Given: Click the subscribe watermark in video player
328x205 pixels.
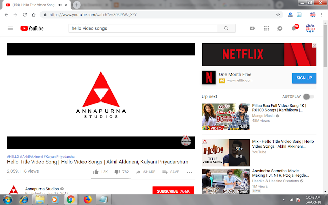Looking at the screenshot, I should tap(186, 141).
